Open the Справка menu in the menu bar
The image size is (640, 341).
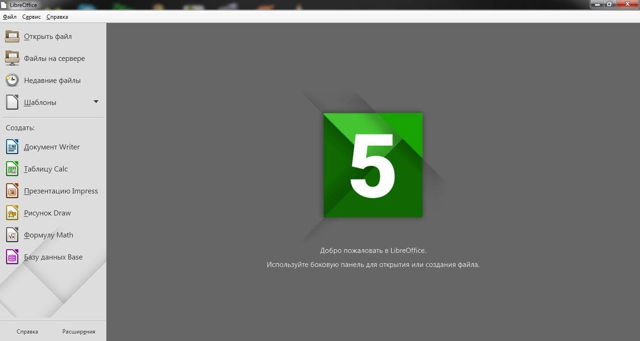pos(57,17)
